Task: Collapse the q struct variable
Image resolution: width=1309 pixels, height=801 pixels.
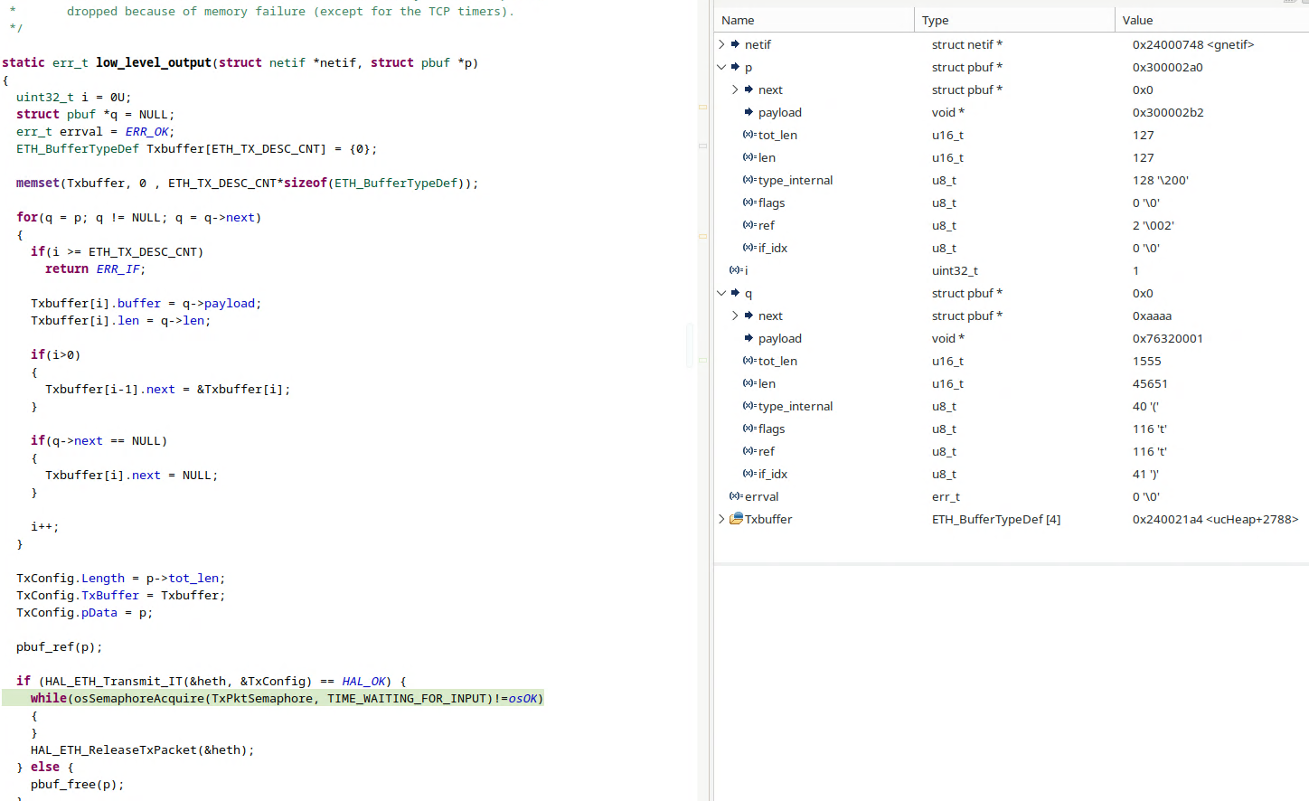Action: 721,293
